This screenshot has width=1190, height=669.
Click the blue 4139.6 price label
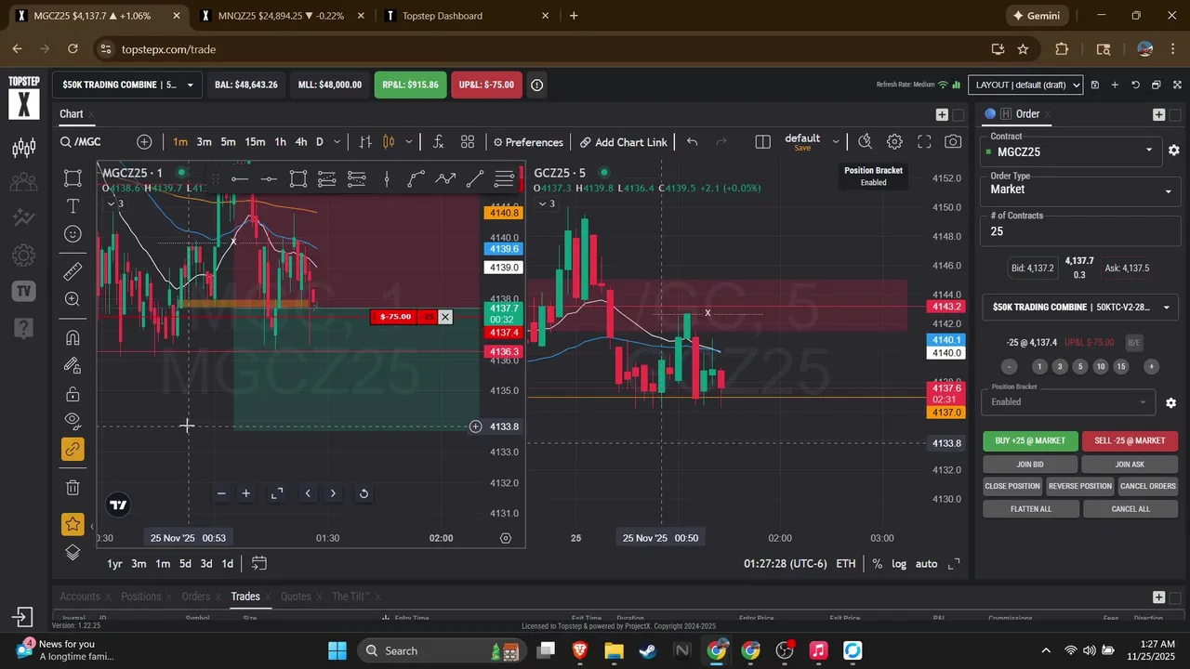503,249
